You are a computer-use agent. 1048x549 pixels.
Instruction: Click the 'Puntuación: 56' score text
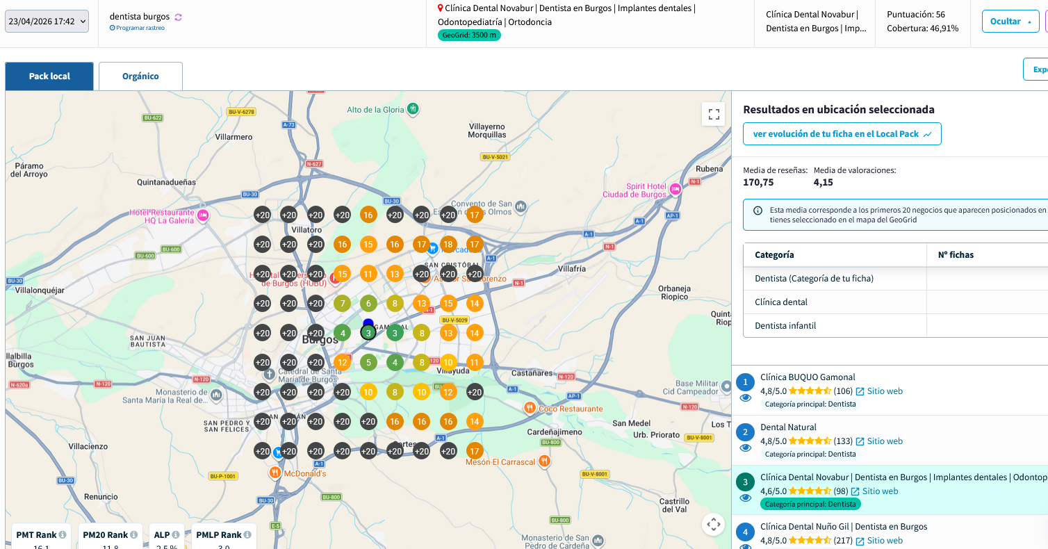[x=916, y=15]
